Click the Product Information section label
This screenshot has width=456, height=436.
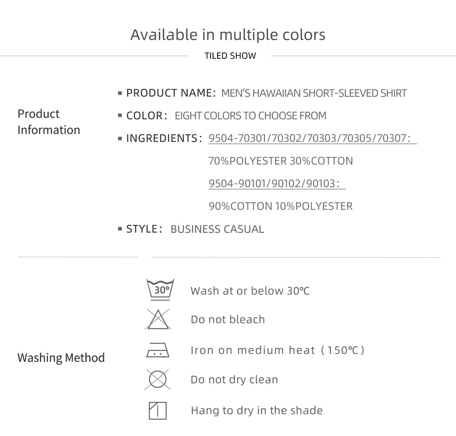49,122
